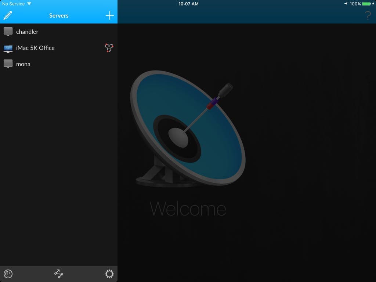Viewport: 376px width, 282px height.
Task: Tap the gray monitor icon next to mona
Action: point(8,64)
